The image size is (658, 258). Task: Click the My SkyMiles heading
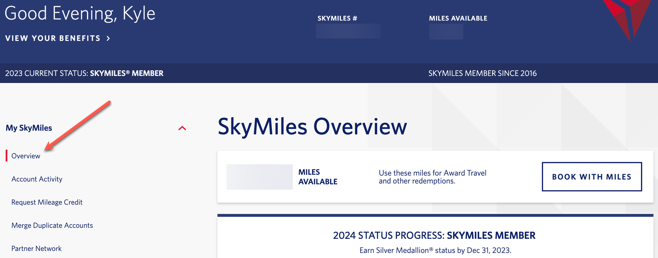(x=29, y=128)
